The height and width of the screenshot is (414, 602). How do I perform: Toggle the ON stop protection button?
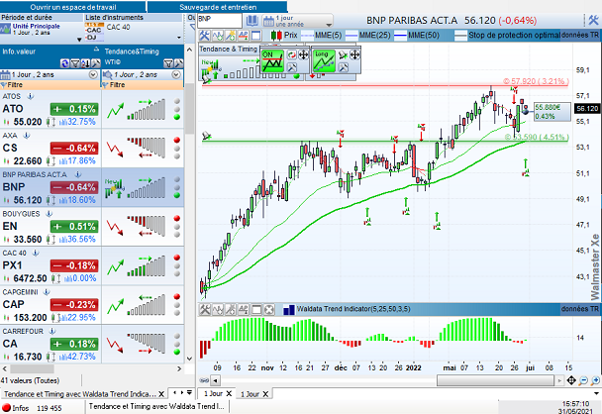[x=272, y=61]
